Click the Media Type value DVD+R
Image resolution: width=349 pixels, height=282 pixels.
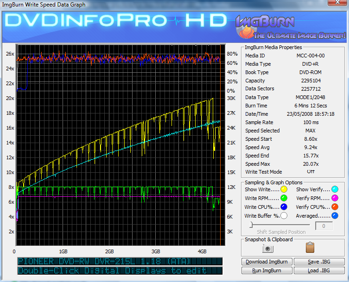[x=311, y=64]
